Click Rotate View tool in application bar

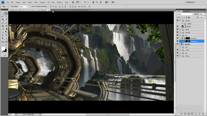(x=101, y=2)
